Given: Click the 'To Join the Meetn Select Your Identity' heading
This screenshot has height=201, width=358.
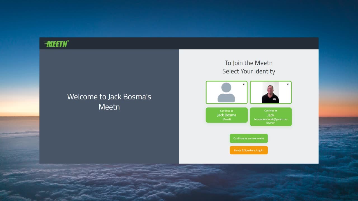Looking at the screenshot, I should point(249,67).
